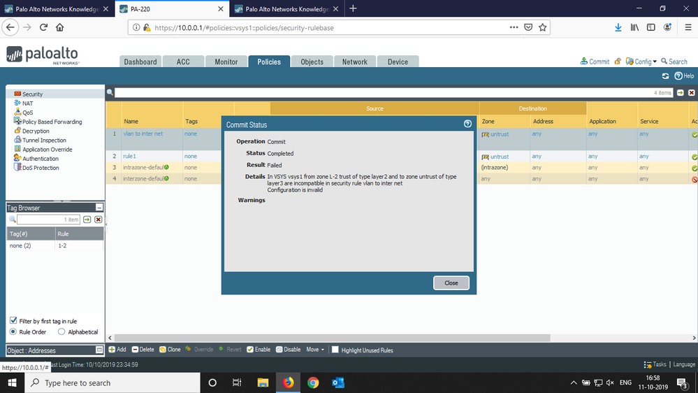Open help for Commit Status dialog
The image size is (698, 393).
pos(467,124)
